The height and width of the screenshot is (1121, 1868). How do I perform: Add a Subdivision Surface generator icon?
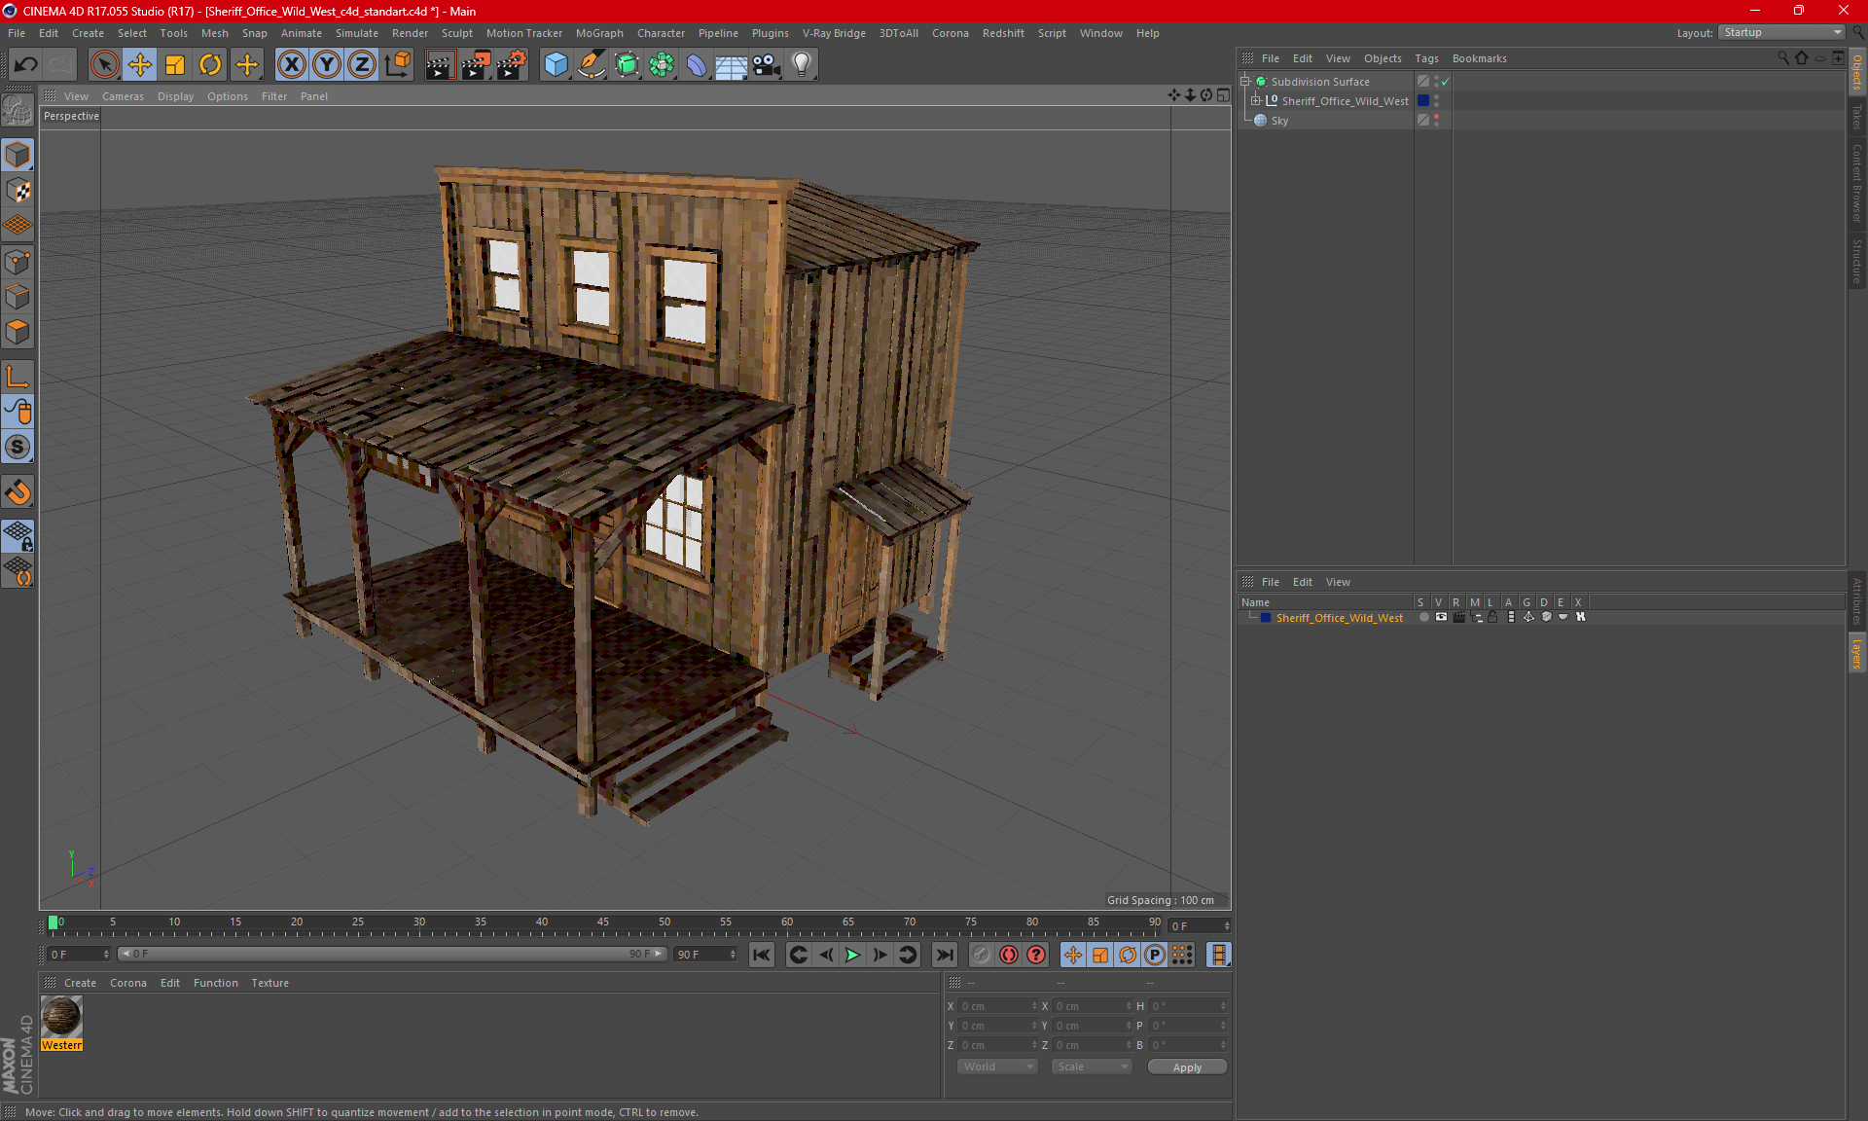(x=627, y=64)
